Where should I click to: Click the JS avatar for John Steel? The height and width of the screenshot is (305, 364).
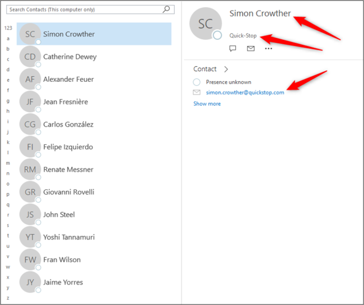30,214
